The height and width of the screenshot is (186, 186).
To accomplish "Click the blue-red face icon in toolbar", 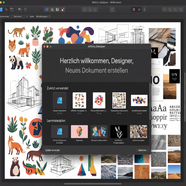I will point(47,10).
